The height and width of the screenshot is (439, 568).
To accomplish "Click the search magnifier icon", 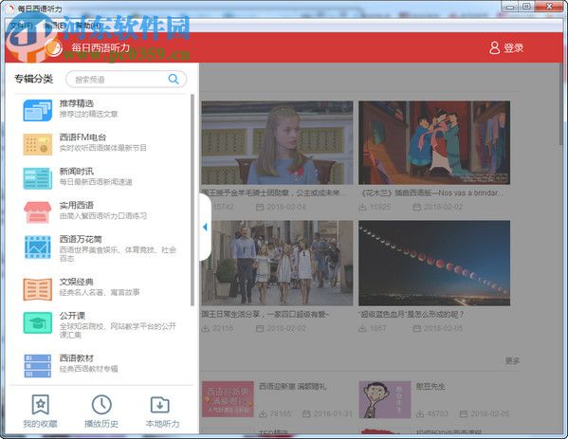I will pyautogui.click(x=174, y=79).
